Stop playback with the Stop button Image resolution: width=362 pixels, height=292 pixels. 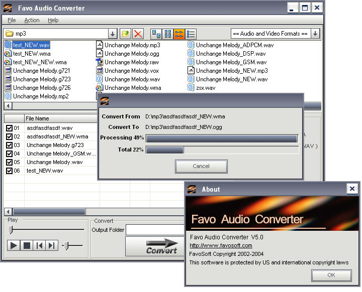pyautogui.click(x=27, y=246)
